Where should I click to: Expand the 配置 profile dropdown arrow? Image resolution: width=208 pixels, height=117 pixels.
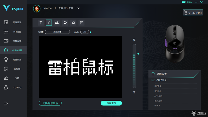pyautogui.click(x=78, y=8)
